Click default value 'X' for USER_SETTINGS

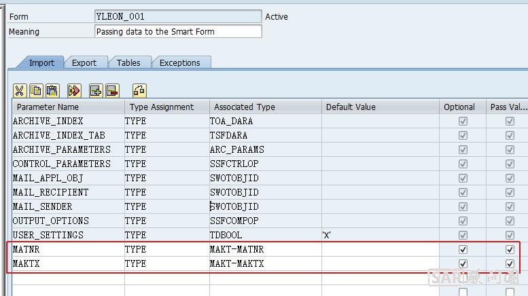click(326, 235)
